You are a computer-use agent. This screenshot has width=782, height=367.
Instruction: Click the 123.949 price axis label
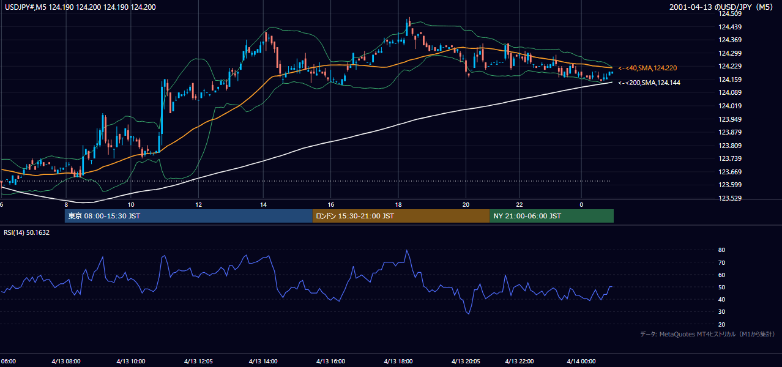[730, 119]
